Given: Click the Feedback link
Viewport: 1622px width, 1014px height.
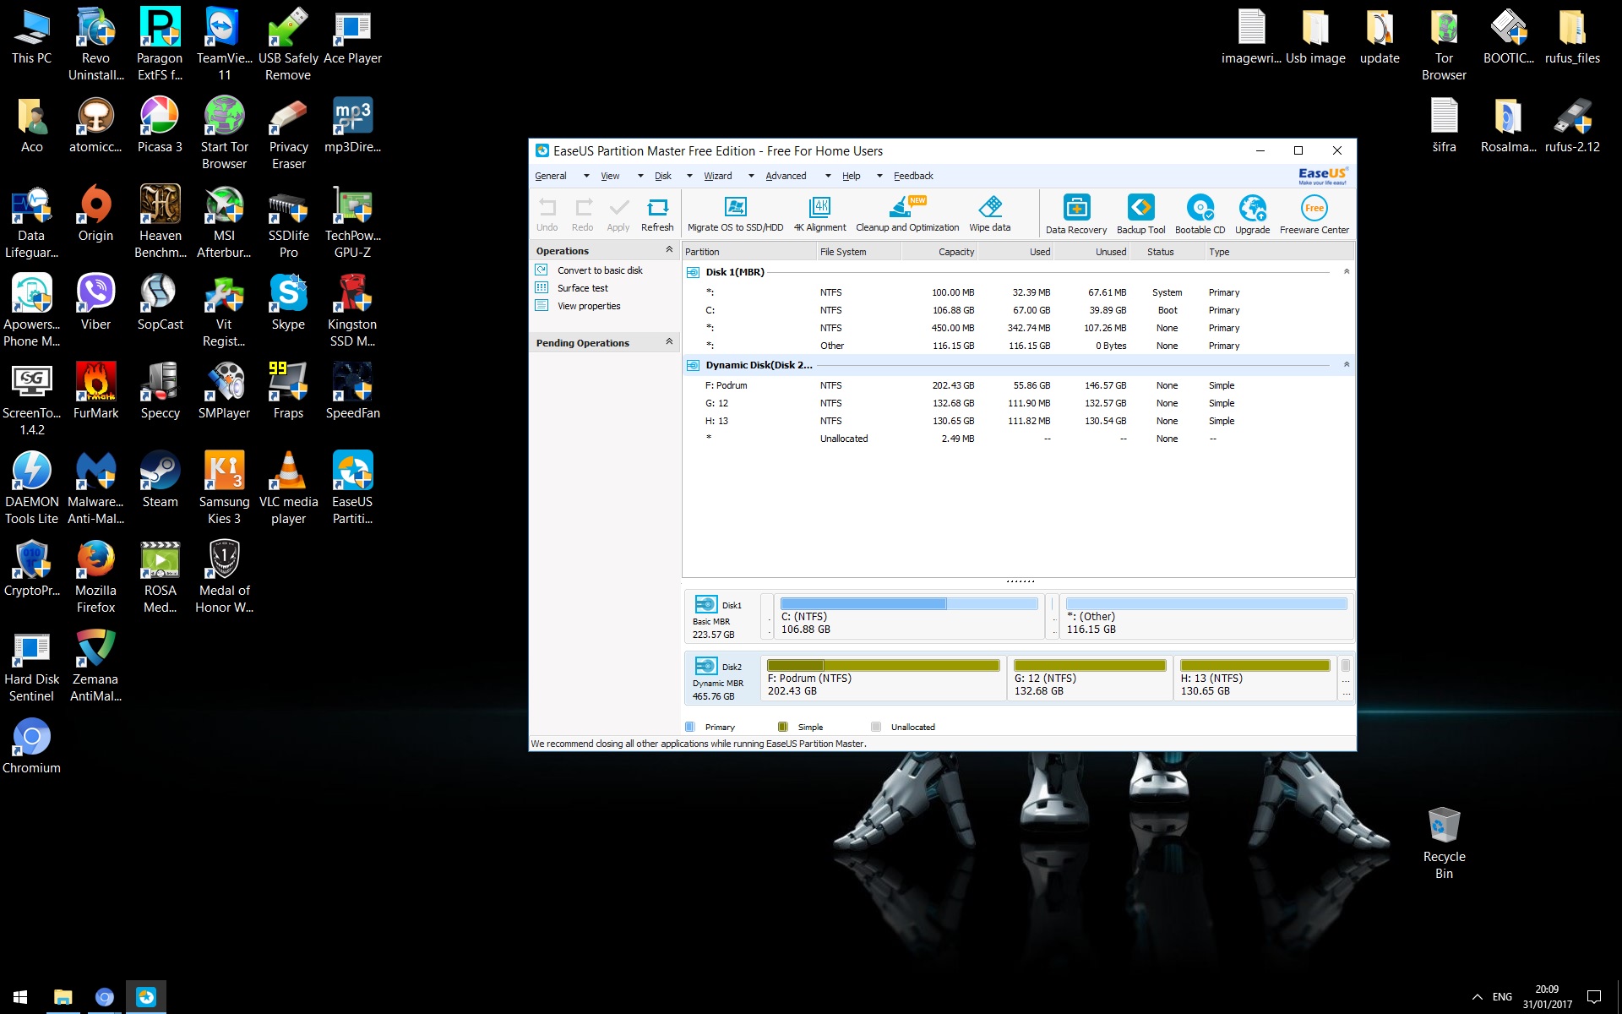Looking at the screenshot, I should [913, 176].
